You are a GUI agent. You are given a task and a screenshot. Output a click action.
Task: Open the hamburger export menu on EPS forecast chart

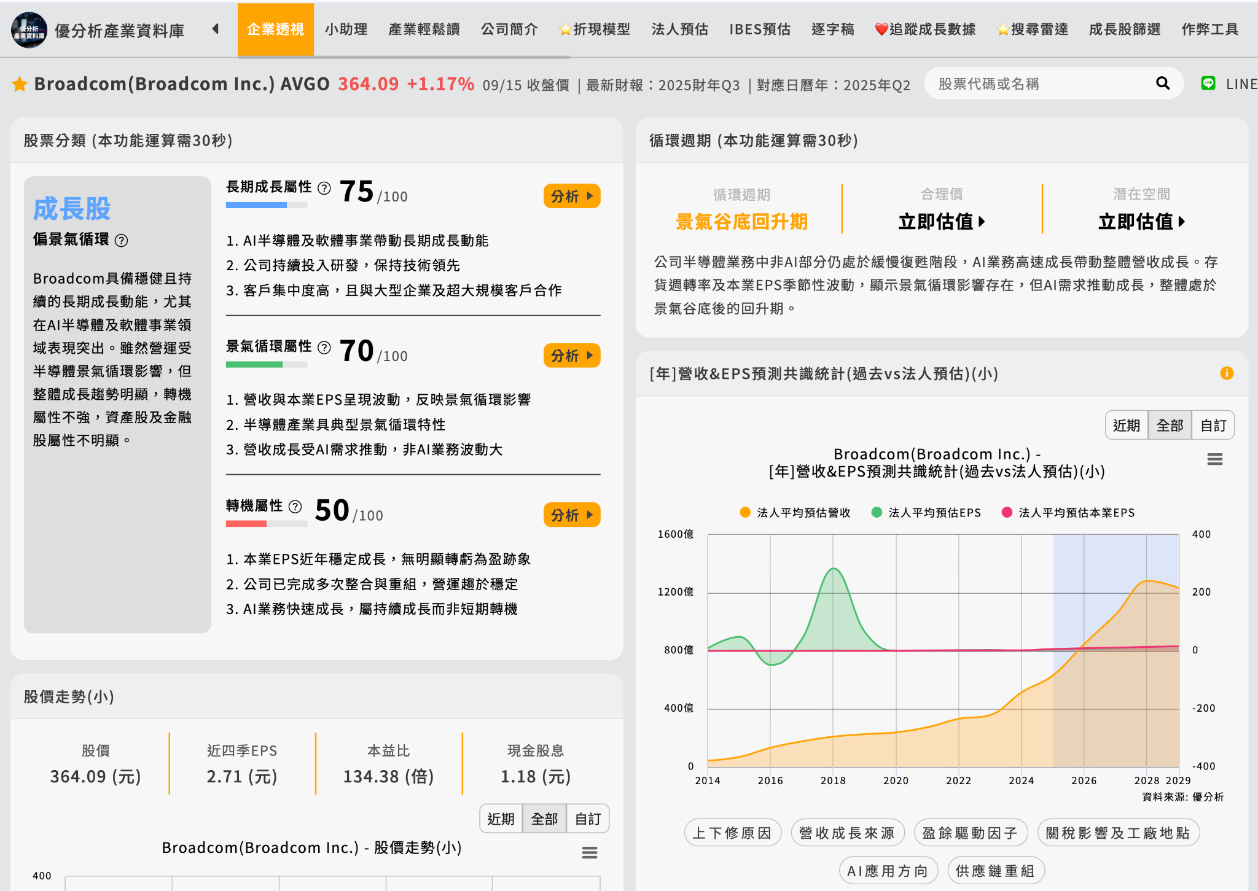click(x=1214, y=459)
